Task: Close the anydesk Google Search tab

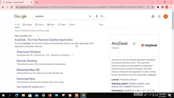Action: coord(32,2)
